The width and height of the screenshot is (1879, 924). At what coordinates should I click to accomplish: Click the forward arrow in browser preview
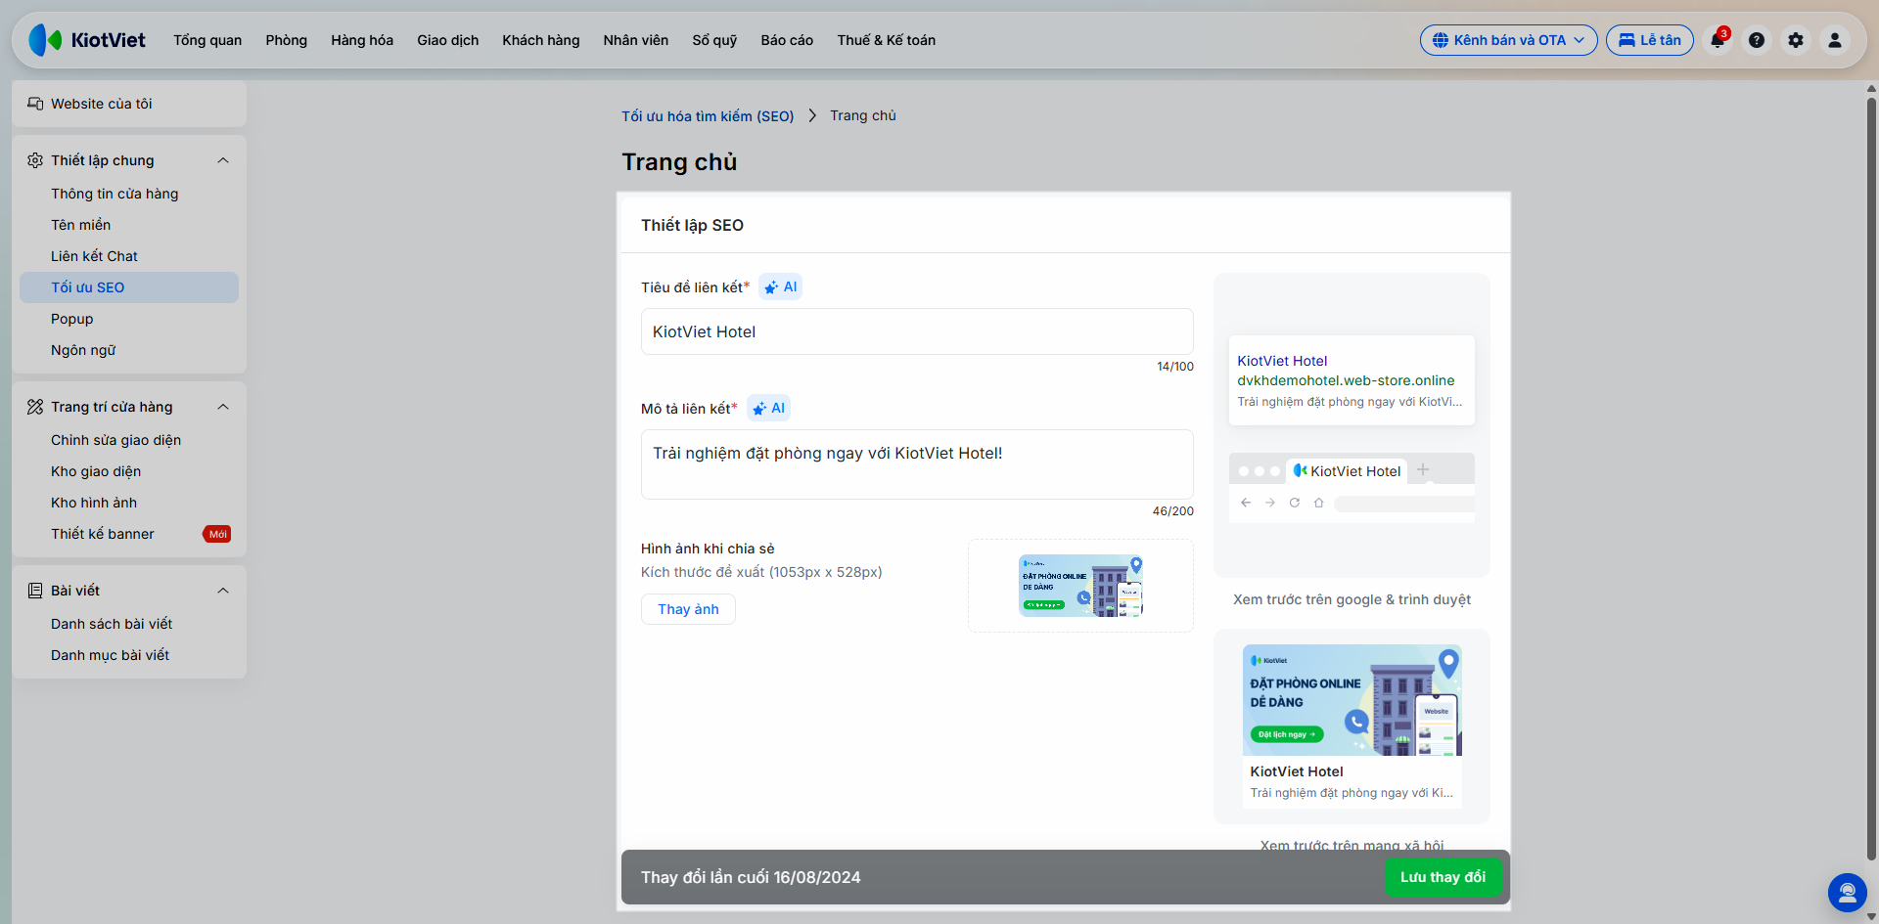point(1270,503)
